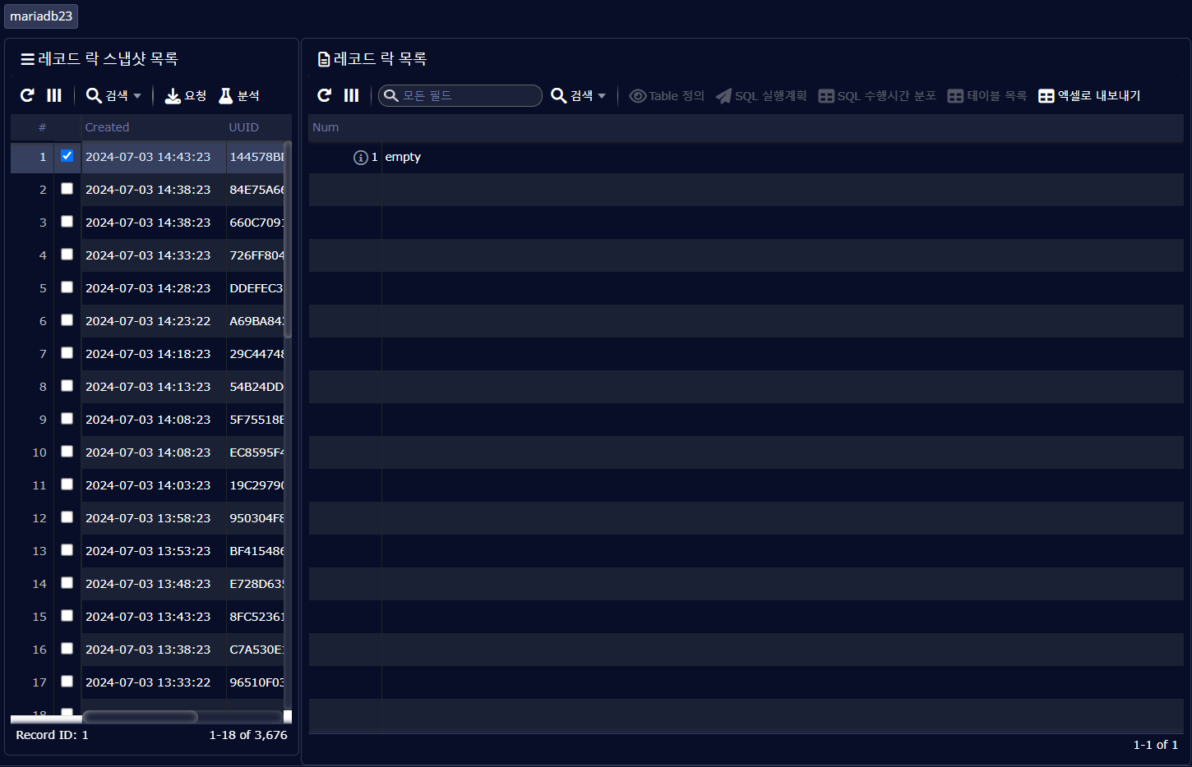This screenshot has height=767, width=1192.
Task: Sort by Created column header
Action: (x=107, y=127)
